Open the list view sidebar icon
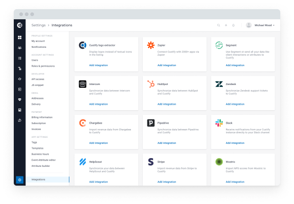 pyautogui.click(x=20, y=58)
